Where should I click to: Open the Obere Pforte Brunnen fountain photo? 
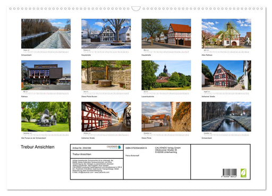pos(106,75)
